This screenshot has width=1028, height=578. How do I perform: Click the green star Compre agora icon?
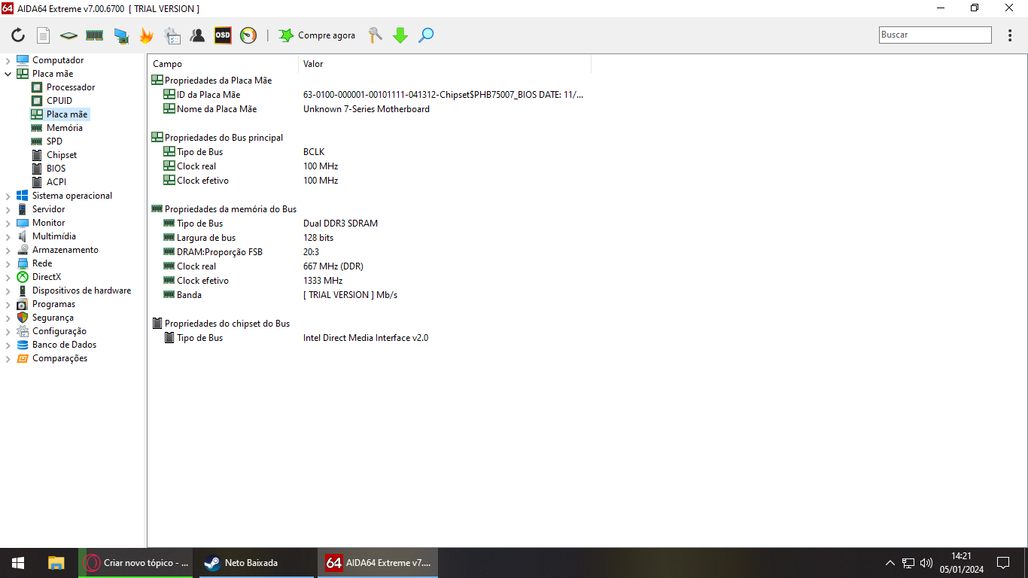point(286,35)
